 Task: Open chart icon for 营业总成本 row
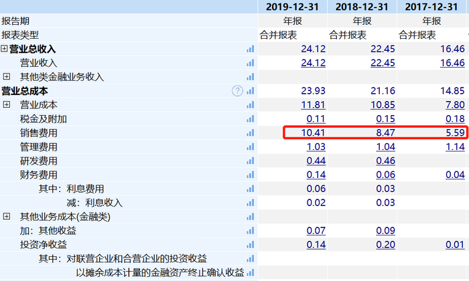(251, 91)
